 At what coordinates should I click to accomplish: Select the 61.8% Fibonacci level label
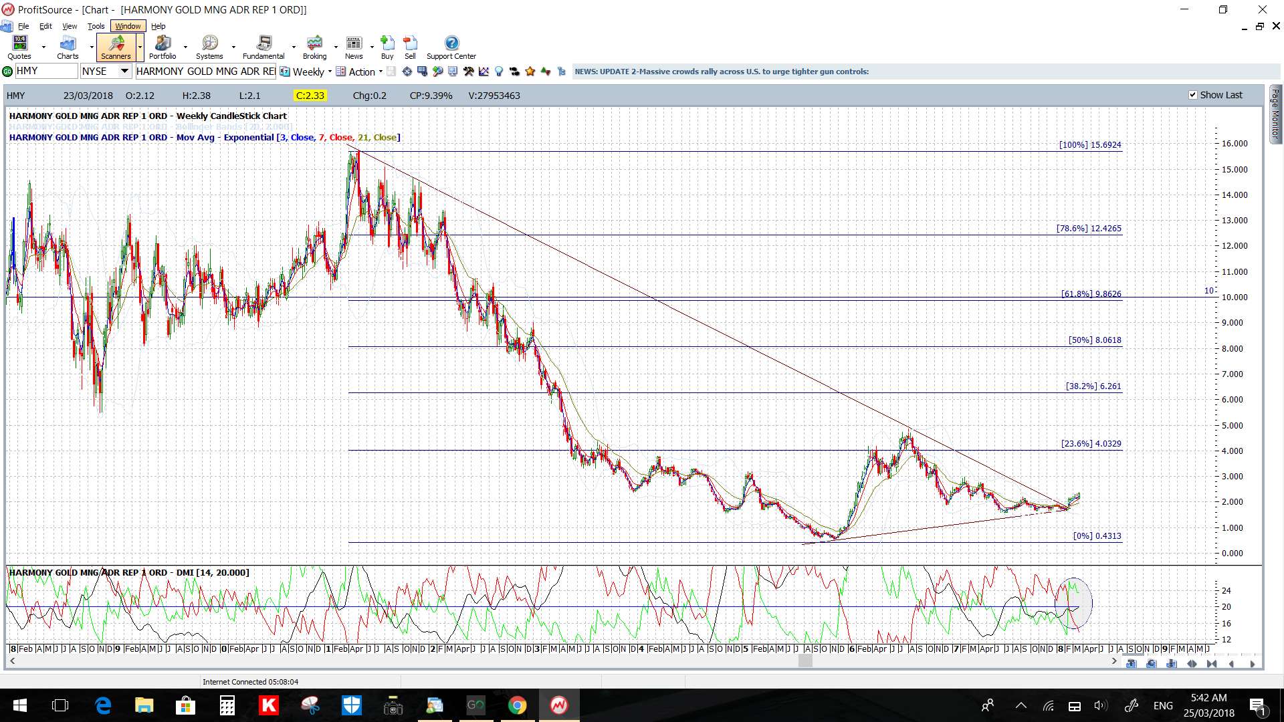[1091, 293]
